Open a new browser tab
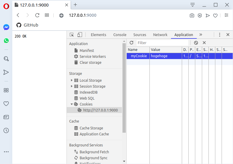Viewport: 233px width, 164px height. pyautogui.click(x=75, y=5)
